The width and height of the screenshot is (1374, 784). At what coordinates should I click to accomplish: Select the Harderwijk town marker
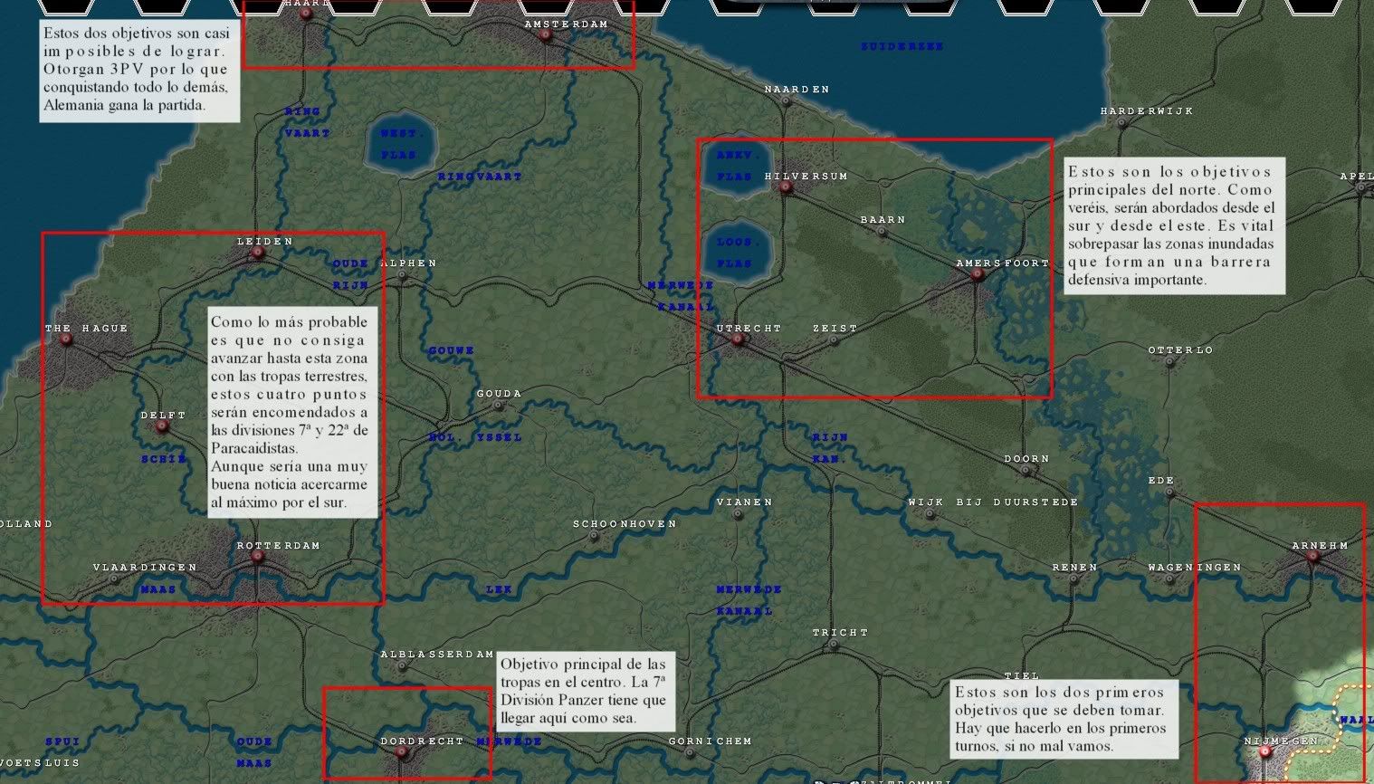[x=1121, y=122]
